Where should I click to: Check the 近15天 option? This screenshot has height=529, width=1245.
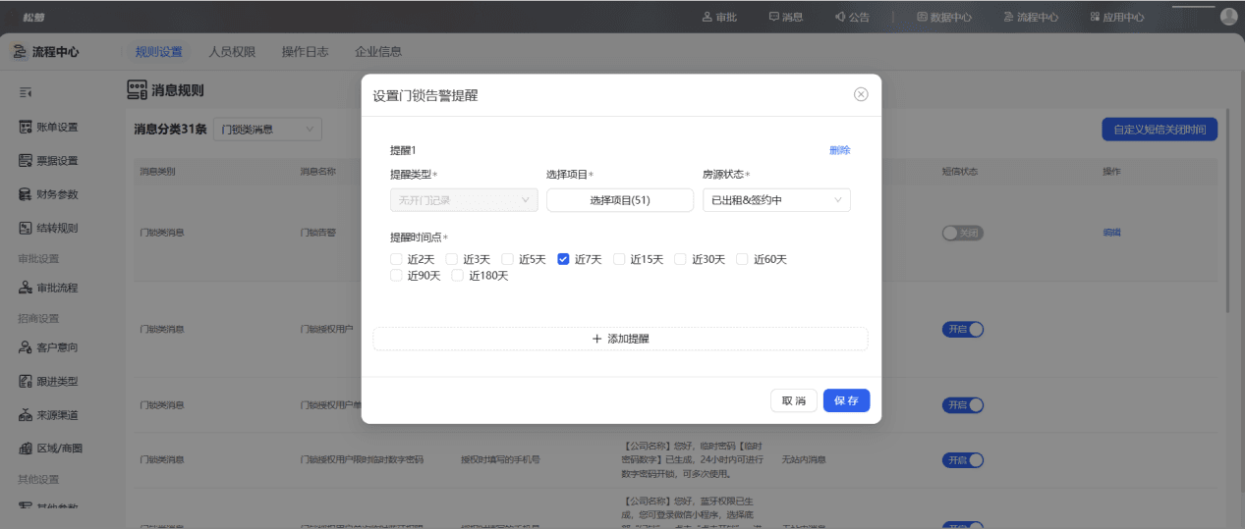(x=619, y=259)
